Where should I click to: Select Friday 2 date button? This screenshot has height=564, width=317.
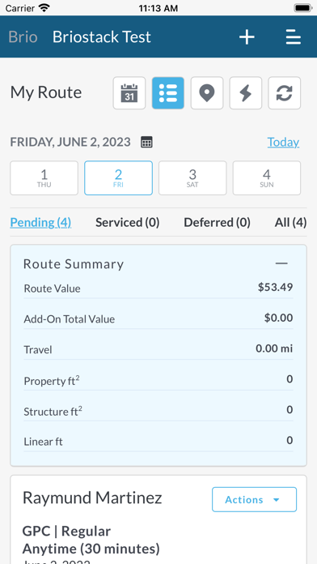[x=119, y=178]
